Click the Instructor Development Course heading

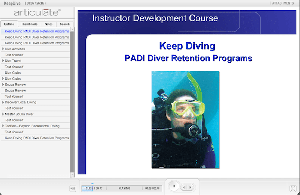pos(155,18)
